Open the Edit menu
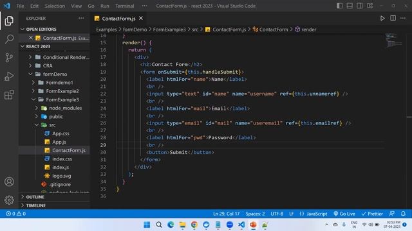This screenshot has height=231, width=412. point(34,6)
